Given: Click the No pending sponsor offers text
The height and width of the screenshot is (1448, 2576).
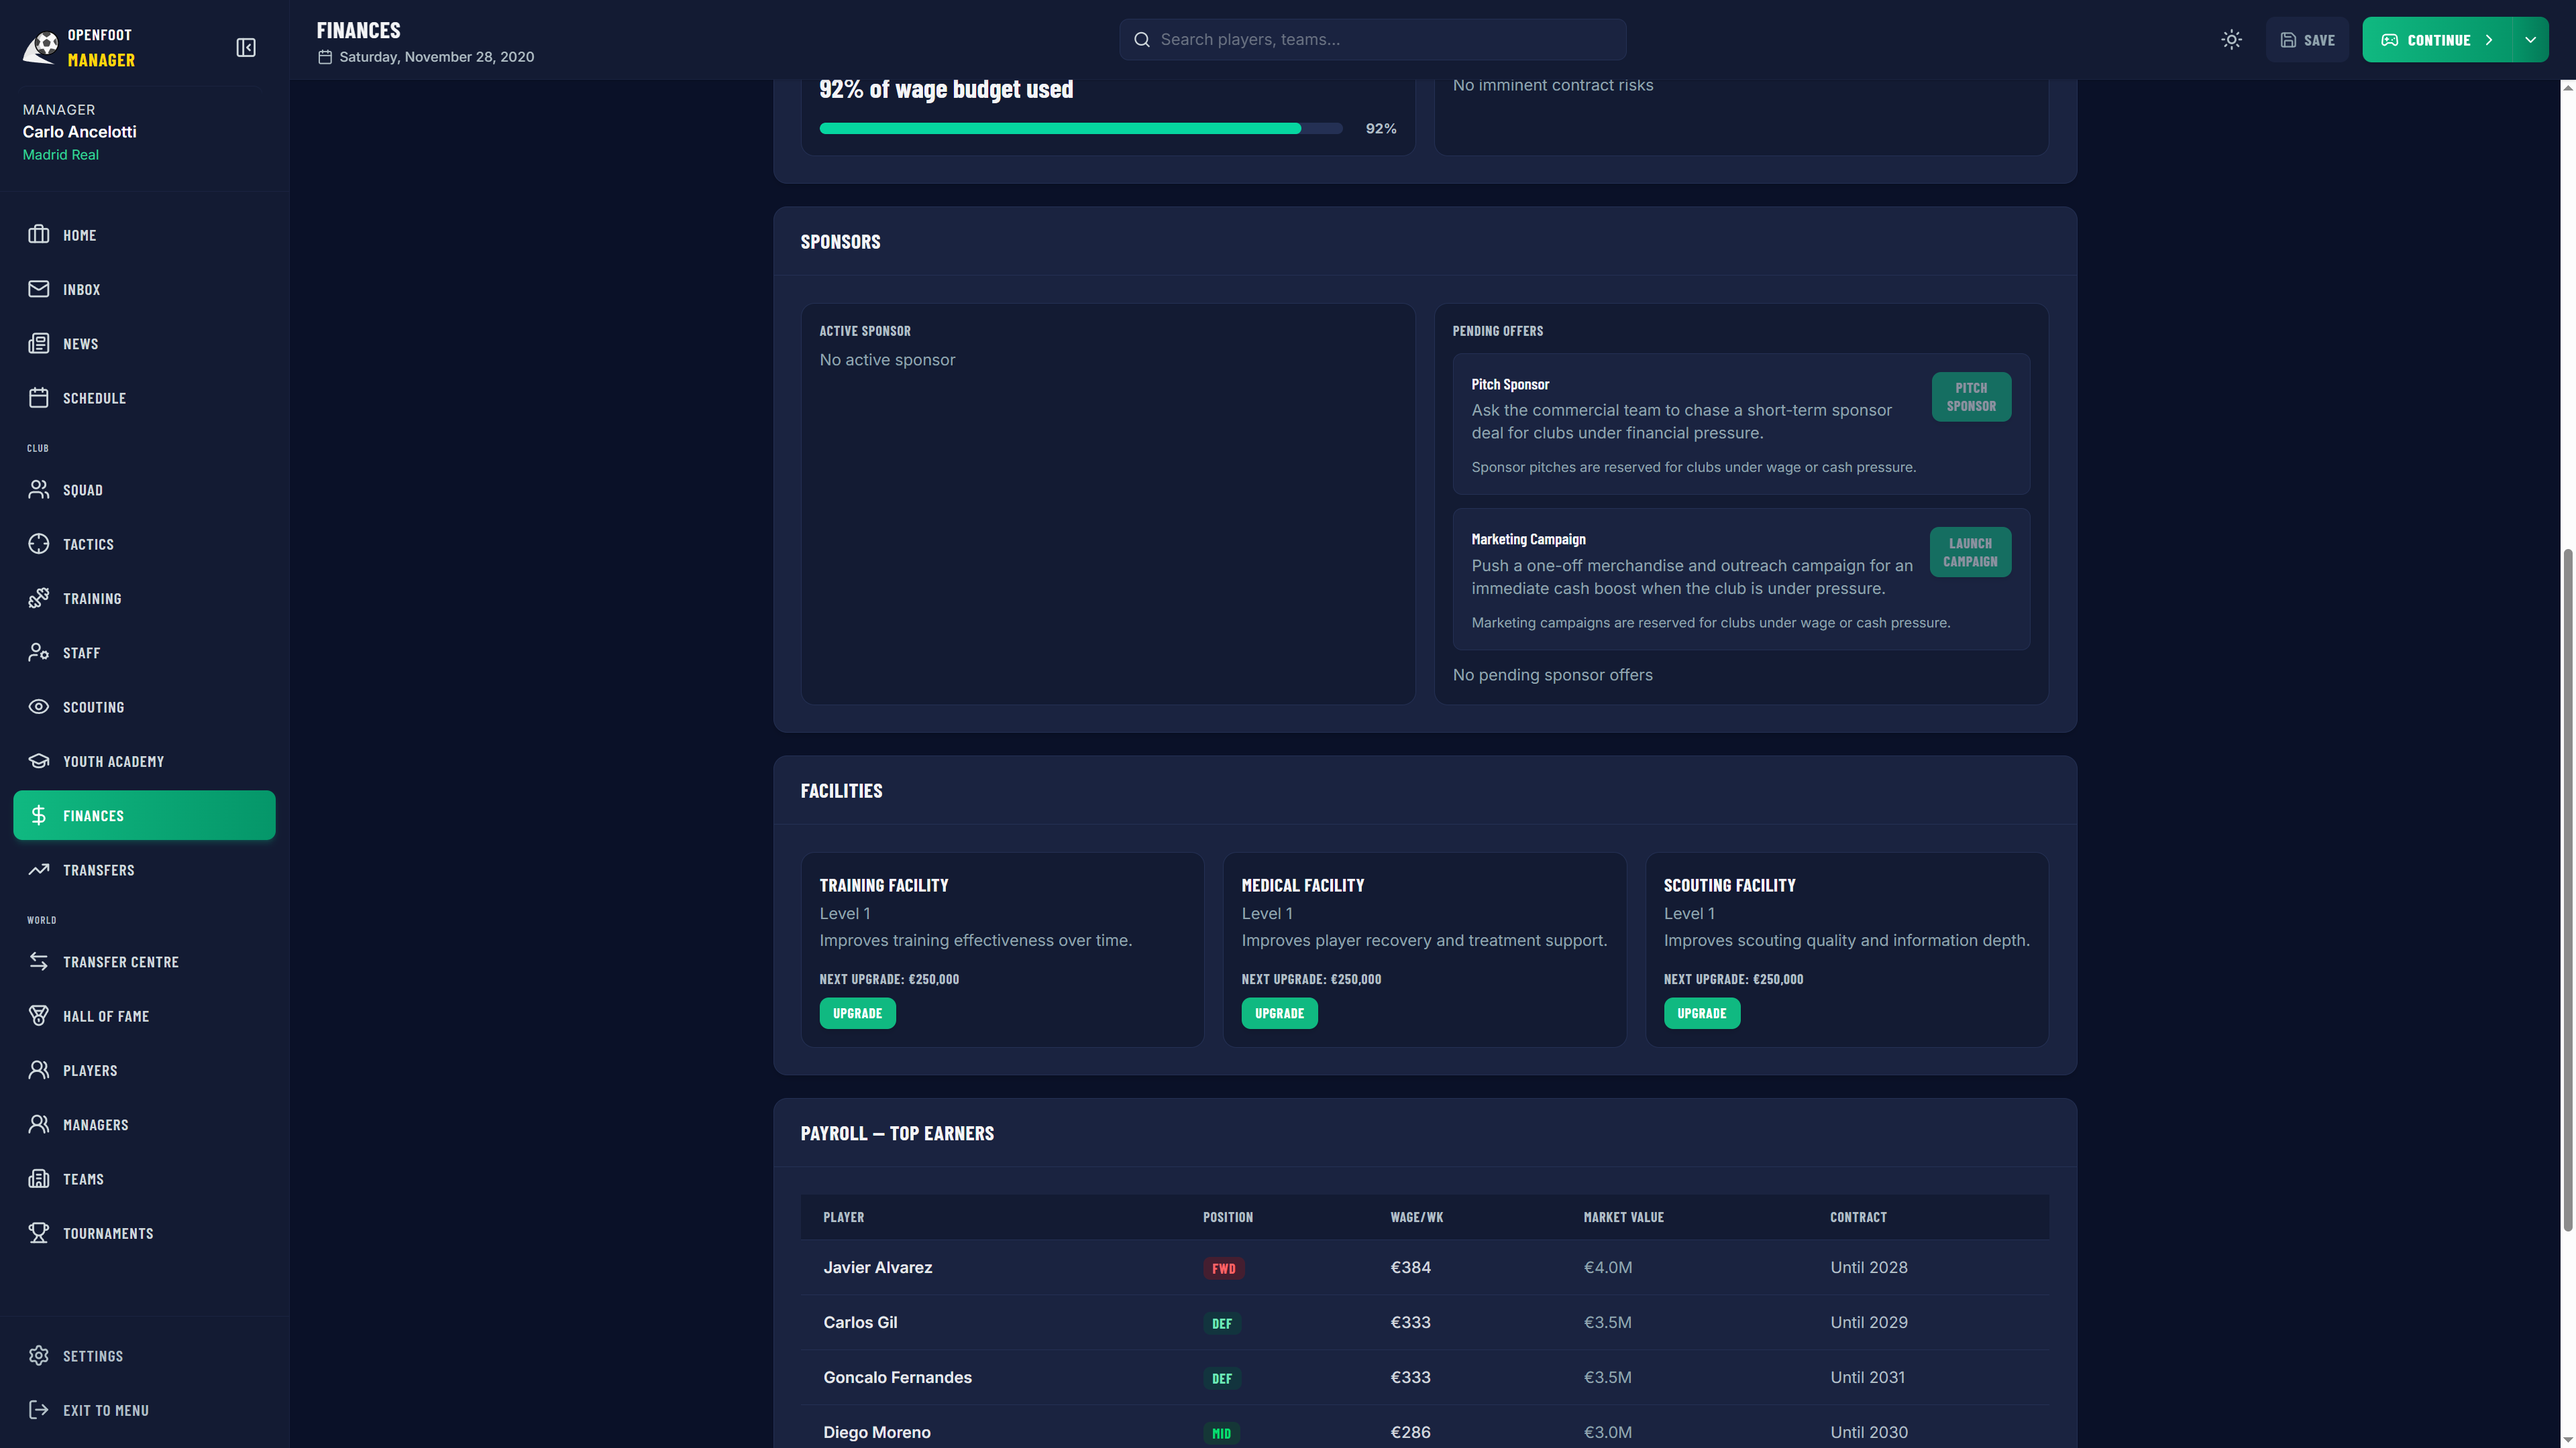Looking at the screenshot, I should (x=1552, y=674).
